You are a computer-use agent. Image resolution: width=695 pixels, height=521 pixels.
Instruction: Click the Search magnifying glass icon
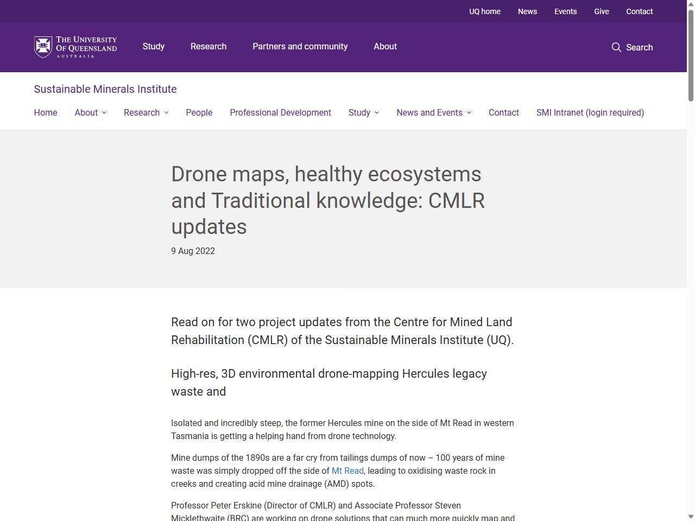(x=616, y=47)
